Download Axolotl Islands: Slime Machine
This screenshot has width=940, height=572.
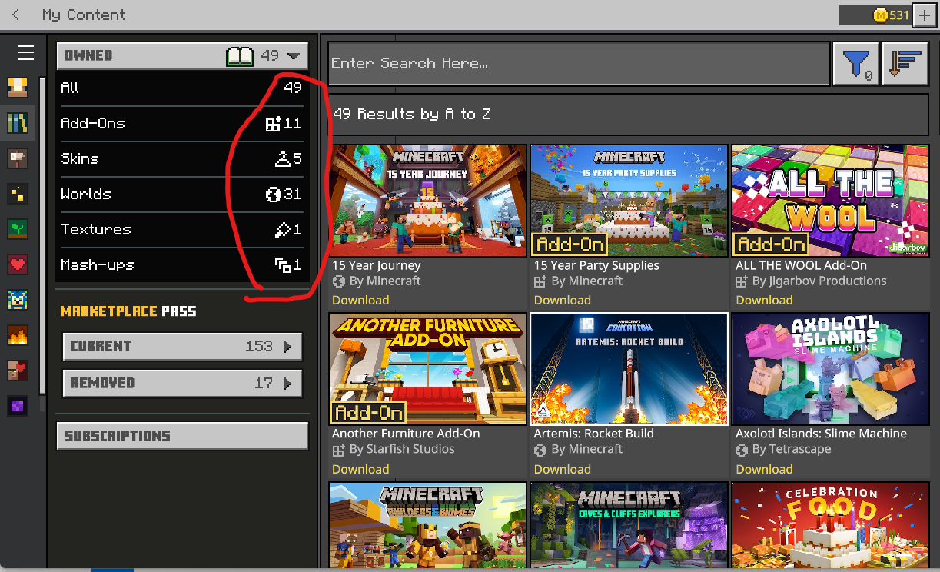coord(764,469)
